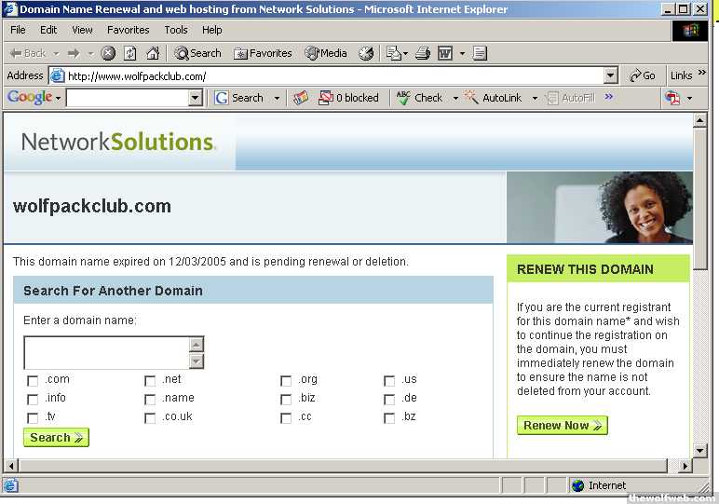This screenshot has width=719, height=504.
Task: Check the .com domain checkbox
Action: click(x=33, y=380)
